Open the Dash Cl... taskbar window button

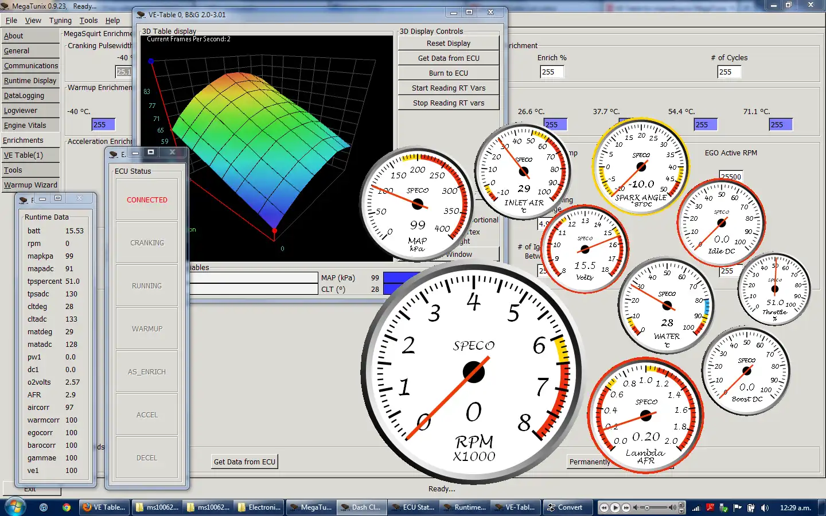pyautogui.click(x=361, y=507)
